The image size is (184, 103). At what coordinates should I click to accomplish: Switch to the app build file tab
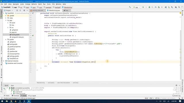click(67, 10)
